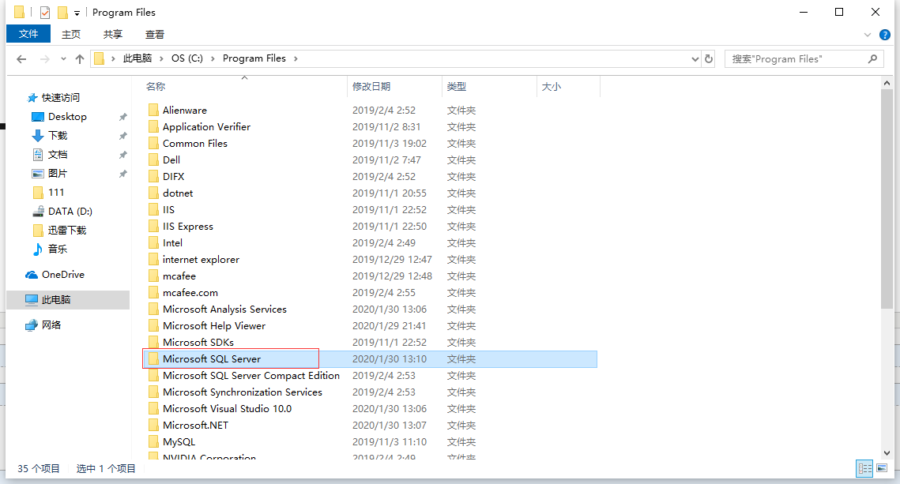The width and height of the screenshot is (900, 484).
Task: Switch to large thumbnails view icon
Action: click(882, 468)
